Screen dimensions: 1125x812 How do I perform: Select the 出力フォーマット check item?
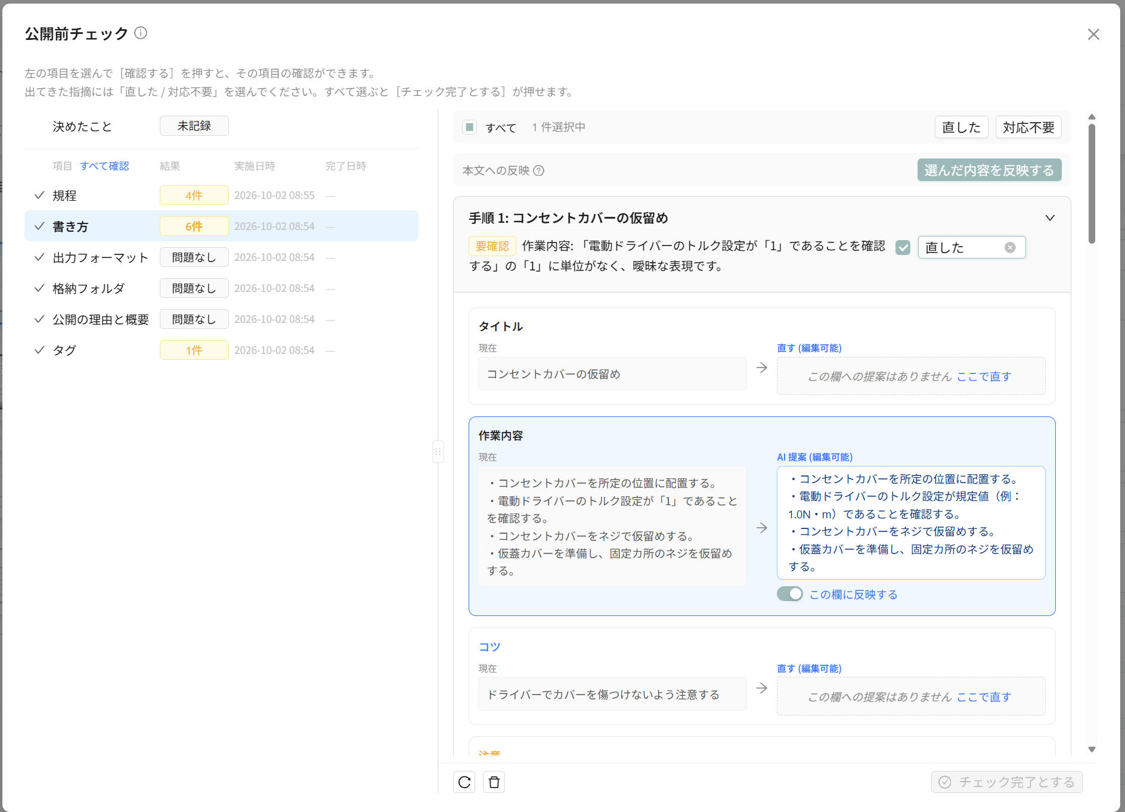pos(221,257)
